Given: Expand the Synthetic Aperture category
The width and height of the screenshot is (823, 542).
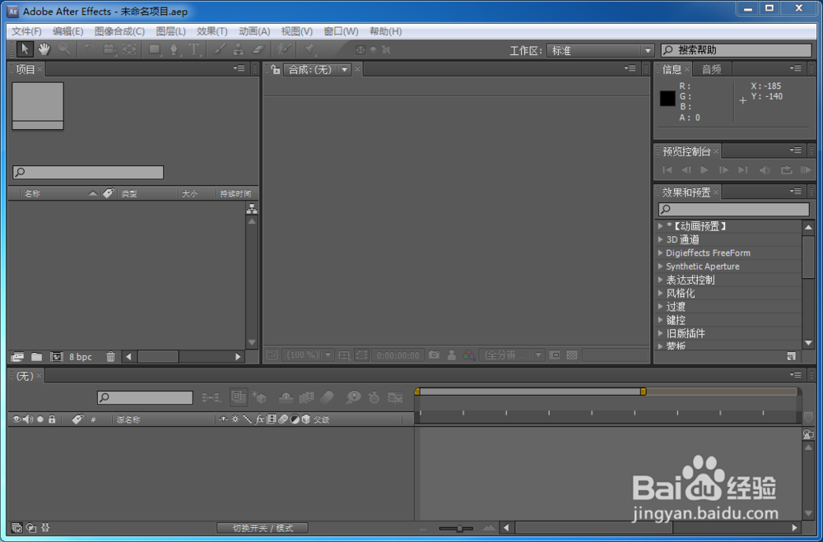Looking at the screenshot, I should (660, 266).
